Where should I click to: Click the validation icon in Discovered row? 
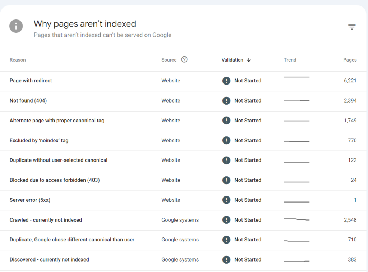[x=226, y=260]
